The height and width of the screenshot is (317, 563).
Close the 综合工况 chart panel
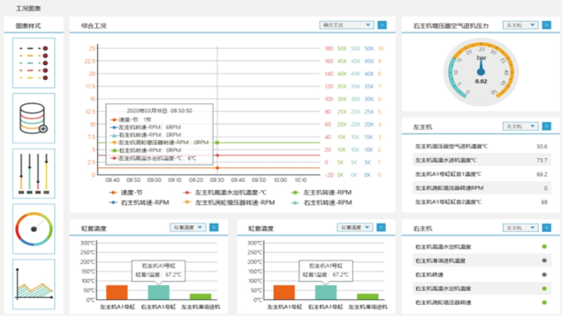pos(382,25)
